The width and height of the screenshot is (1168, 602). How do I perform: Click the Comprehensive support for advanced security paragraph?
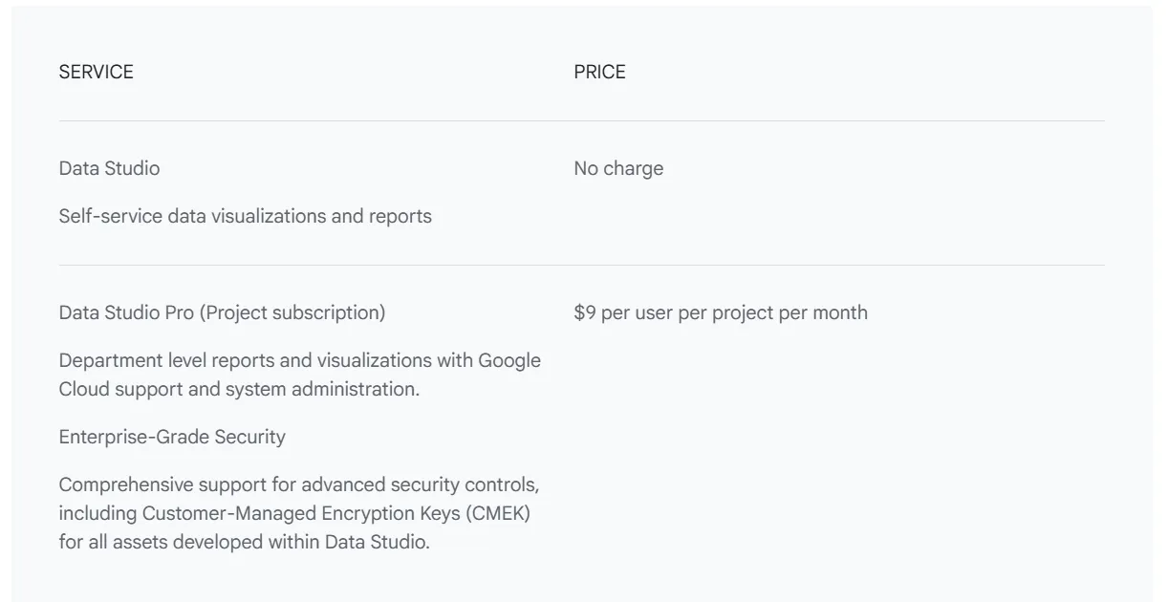click(298, 513)
